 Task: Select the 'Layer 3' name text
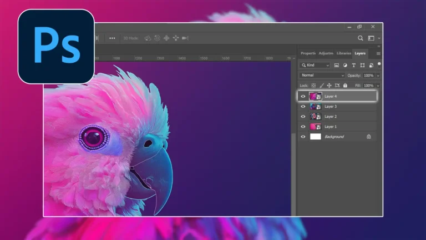pyautogui.click(x=331, y=107)
